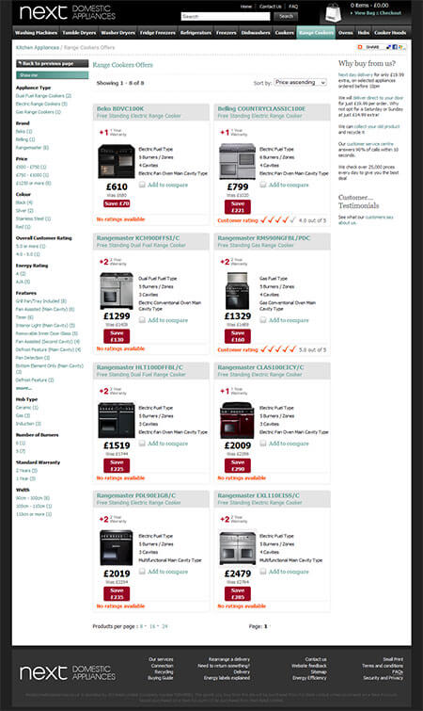Open the Rangemaster KCH90DFFSI/C cooker image
The image size is (423, 711).
point(117,291)
